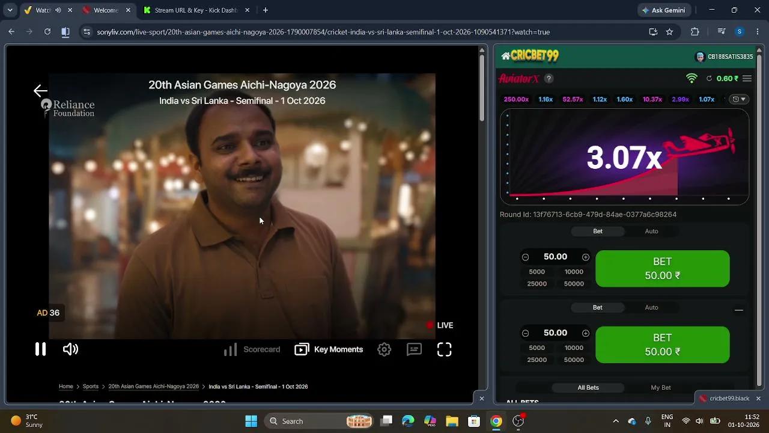Click the Ask Gemini button

664,10
